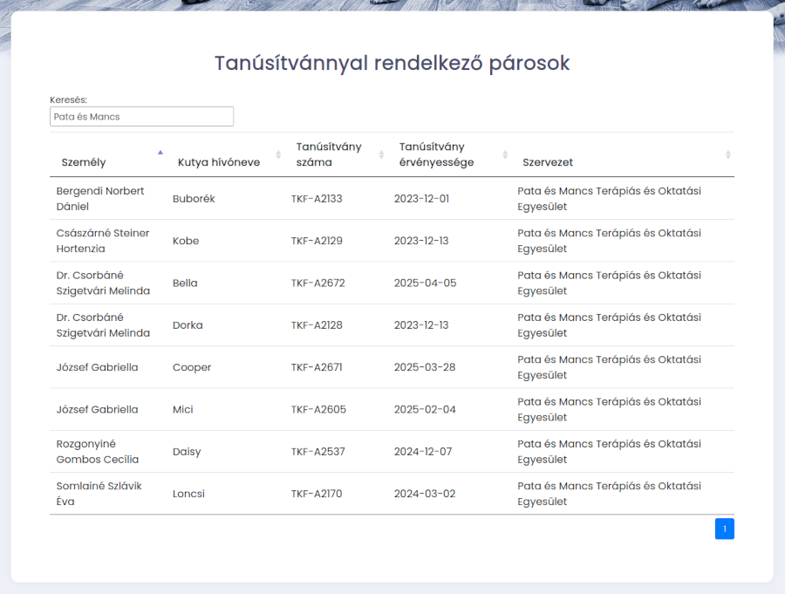Image resolution: width=785 pixels, height=594 pixels.
Task: Select Rozgonyiné Gombos Cecília cell
Action: coord(108,452)
